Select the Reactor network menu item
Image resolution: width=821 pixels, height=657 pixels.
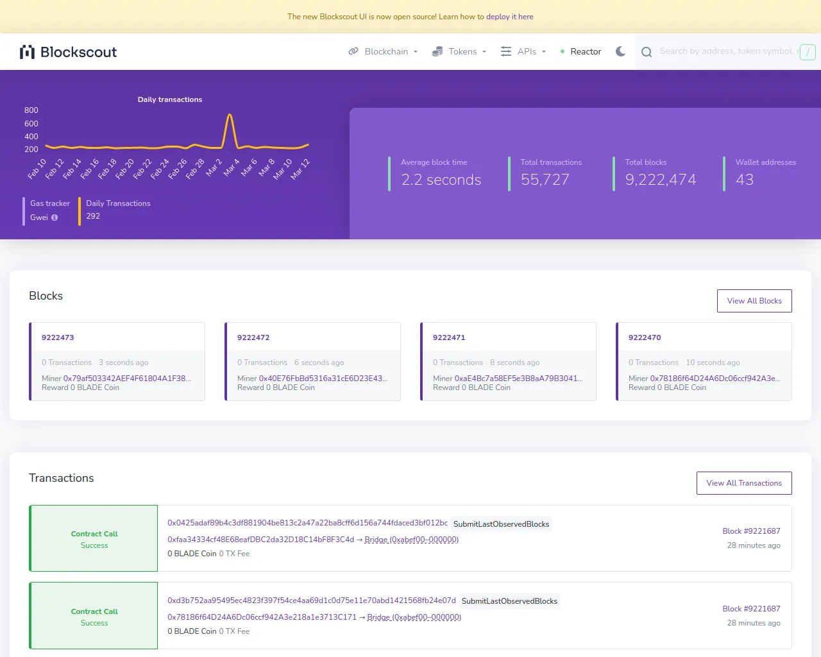point(586,51)
